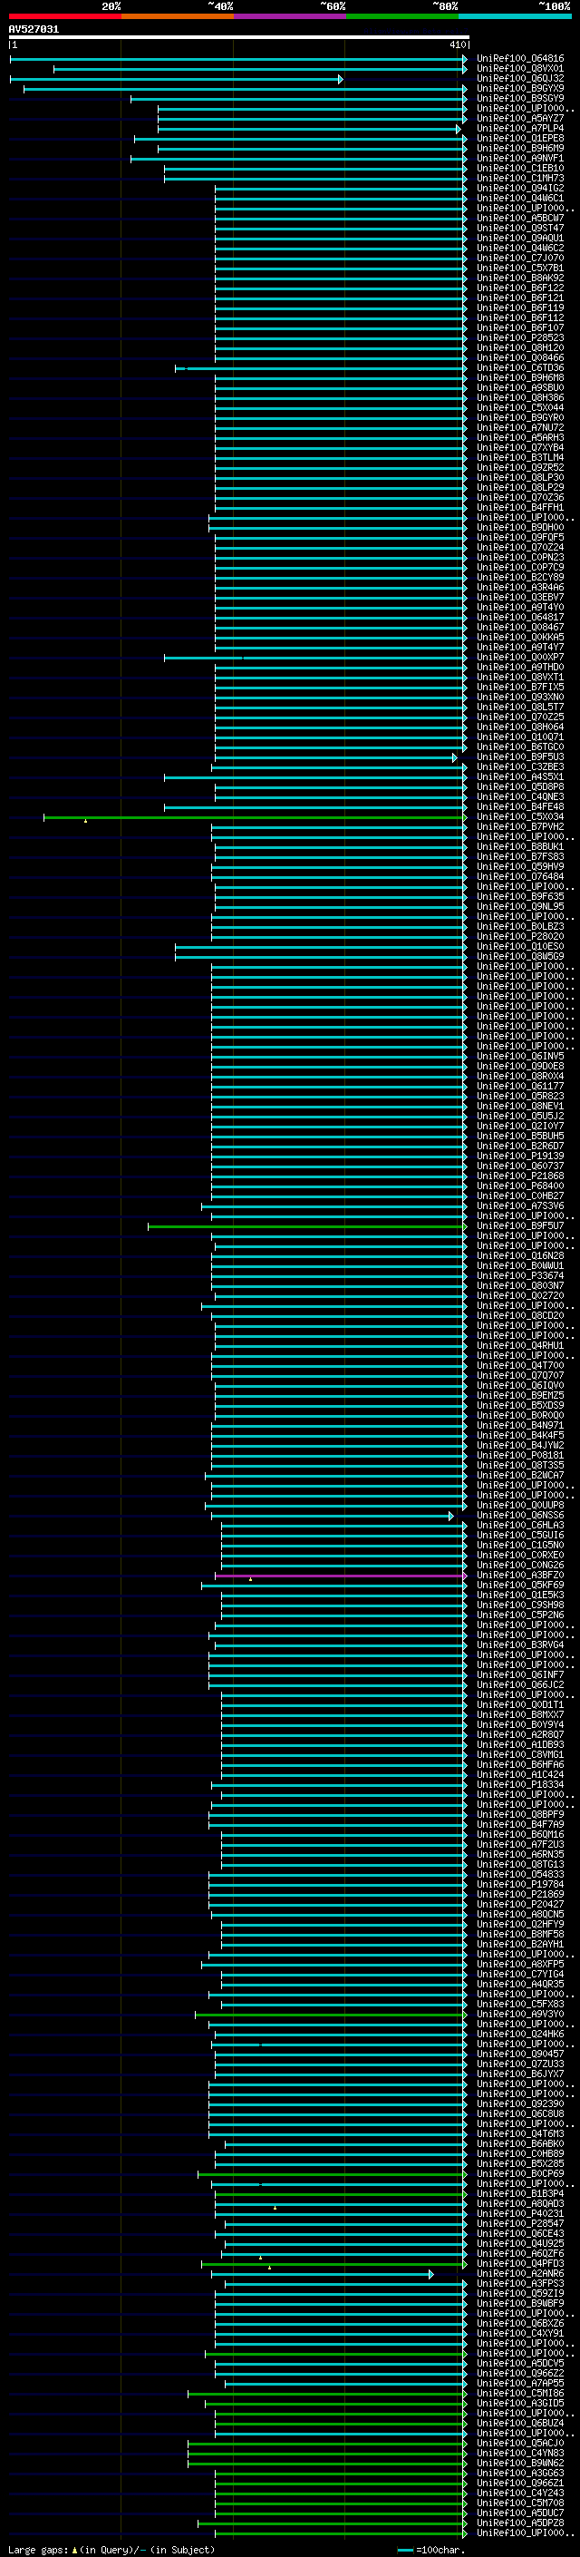Open hit UniRef100_B9GYX9
Screen dimensions: 580x2557
point(519,88)
